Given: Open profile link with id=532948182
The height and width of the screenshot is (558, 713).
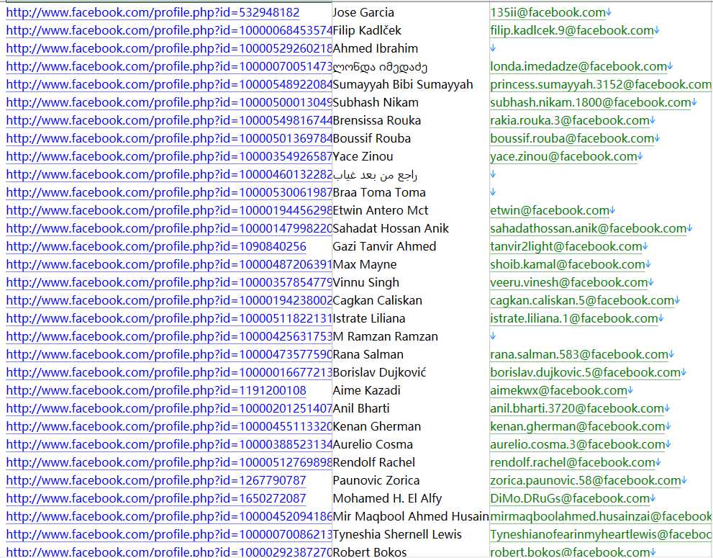Looking at the screenshot, I should pos(153,13).
